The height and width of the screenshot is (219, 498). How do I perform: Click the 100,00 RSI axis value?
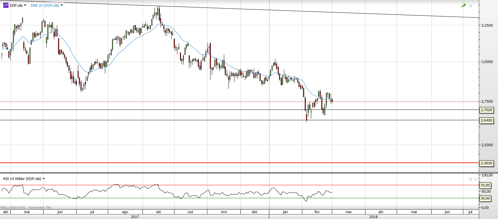coord(488,175)
